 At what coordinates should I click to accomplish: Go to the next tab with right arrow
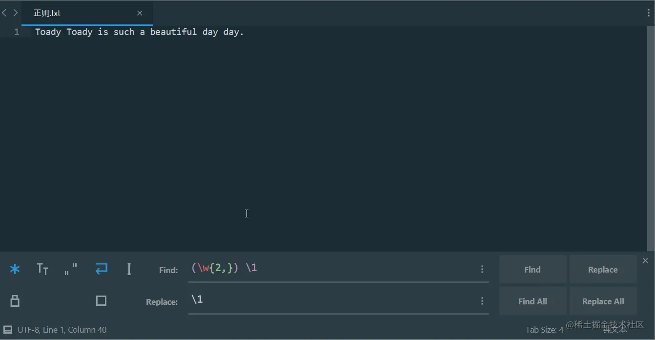[16, 13]
